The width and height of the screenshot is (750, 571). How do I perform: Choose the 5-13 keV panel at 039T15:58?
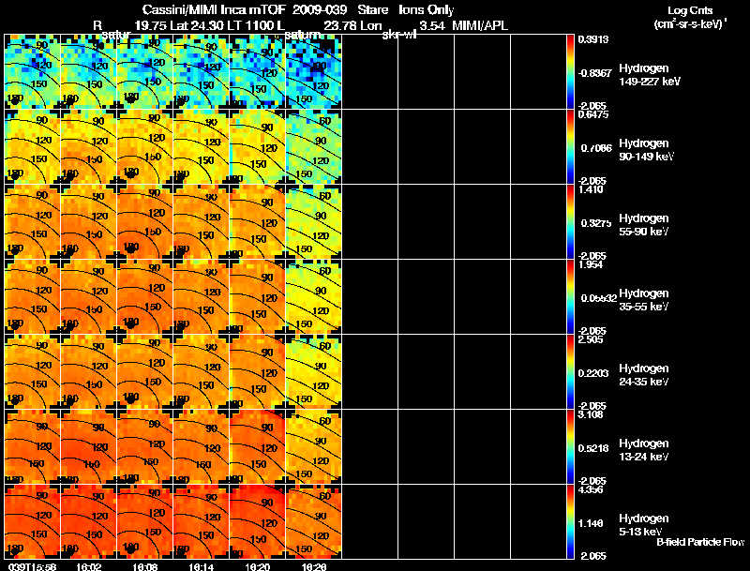coord(33,522)
